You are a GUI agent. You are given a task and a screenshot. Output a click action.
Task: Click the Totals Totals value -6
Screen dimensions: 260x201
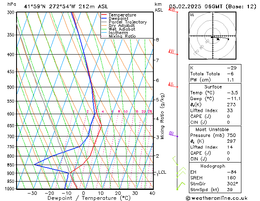pos(230,74)
